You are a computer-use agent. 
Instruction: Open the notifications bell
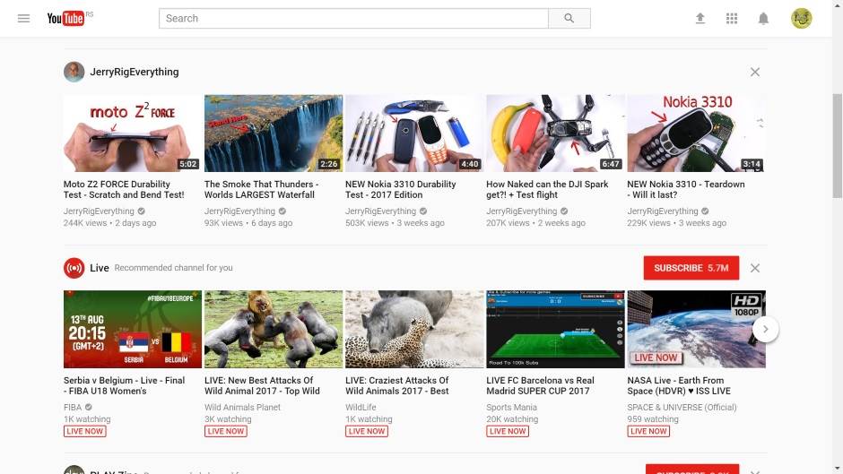(x=763, y=18)
